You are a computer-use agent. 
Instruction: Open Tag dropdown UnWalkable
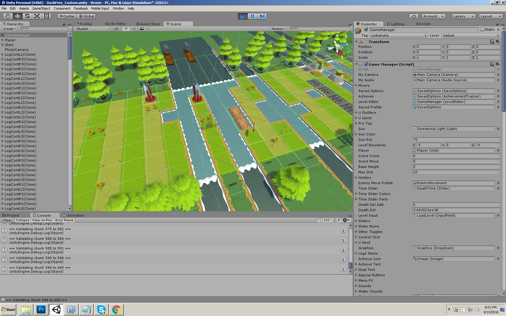(x=398, y=35)
